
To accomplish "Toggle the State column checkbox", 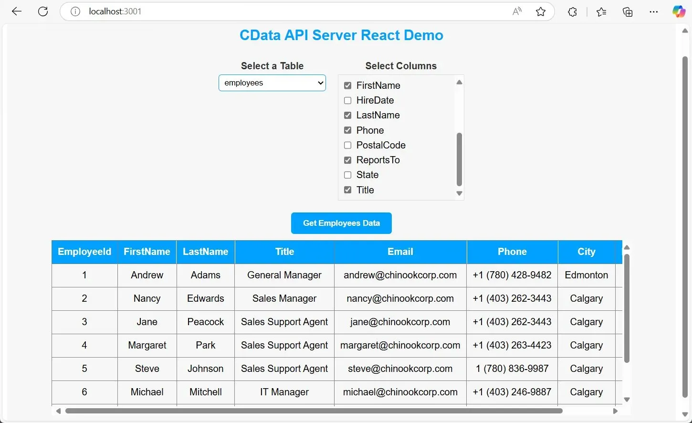I will [348, 175].
